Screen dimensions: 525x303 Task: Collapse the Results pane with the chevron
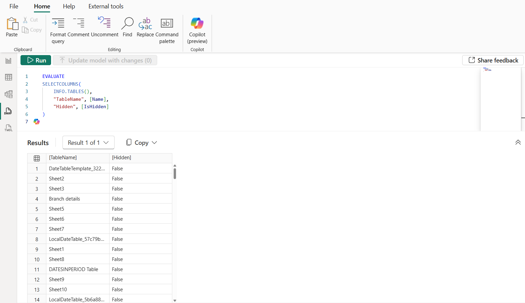pos(518,142)
